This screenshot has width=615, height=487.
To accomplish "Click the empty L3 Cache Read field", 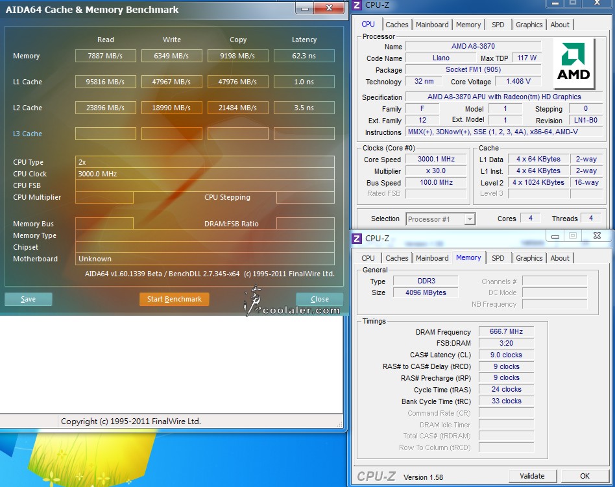I will [106, 134].
